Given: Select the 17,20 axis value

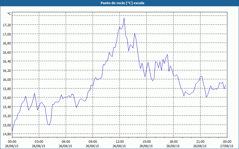Looking at the screenshot, I should point(7,25).
